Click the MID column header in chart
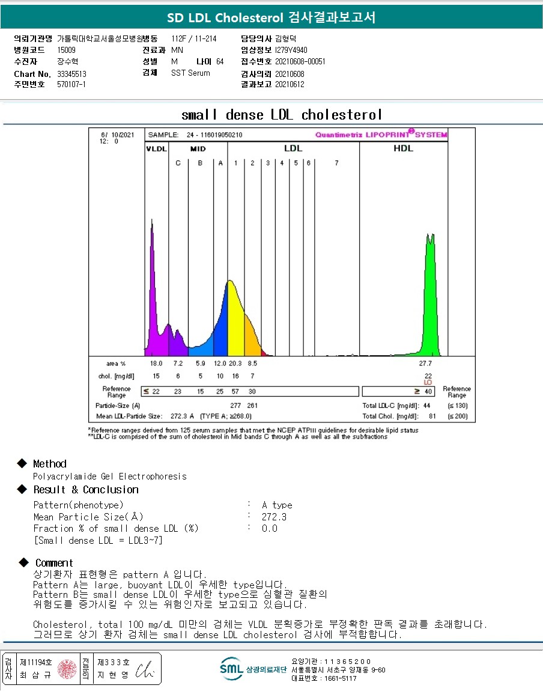This screenshot has width=543, height=691. [198, 149]
